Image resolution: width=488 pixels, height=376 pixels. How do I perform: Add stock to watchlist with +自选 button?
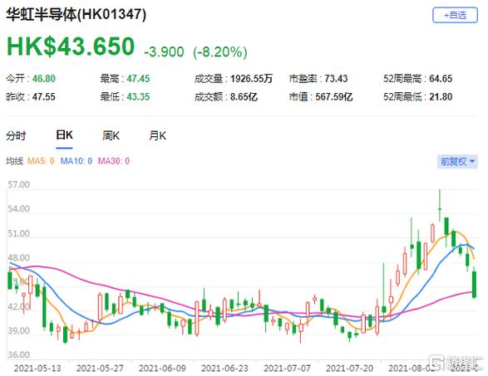[x=455, y=15]
